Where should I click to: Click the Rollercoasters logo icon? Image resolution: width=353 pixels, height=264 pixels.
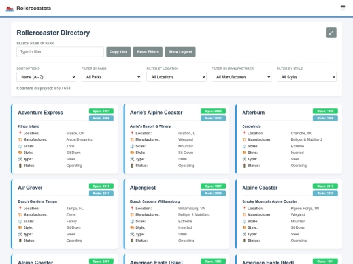point(9,8)
